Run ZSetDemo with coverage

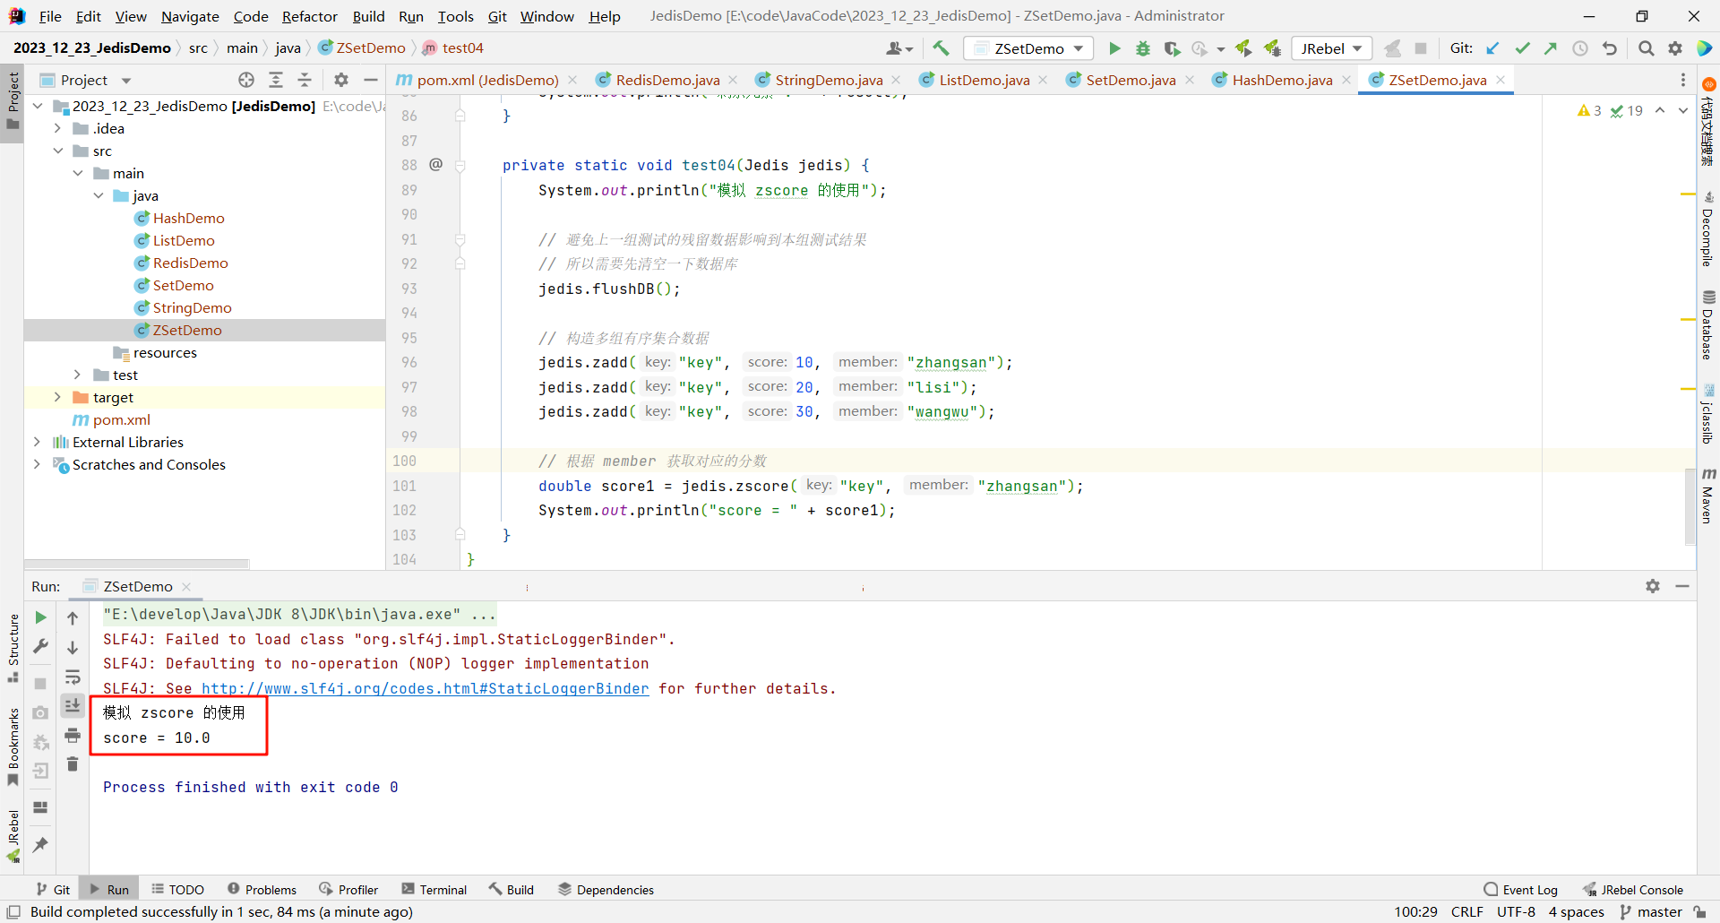coord(1172,48)
